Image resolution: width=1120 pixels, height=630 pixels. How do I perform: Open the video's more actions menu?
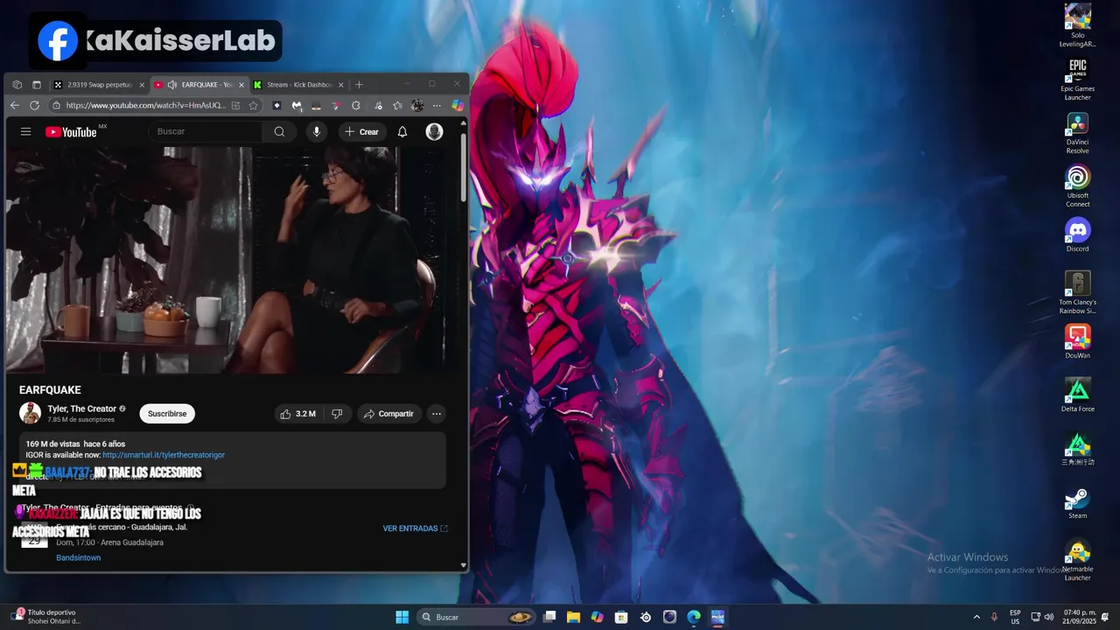point(436,414)
